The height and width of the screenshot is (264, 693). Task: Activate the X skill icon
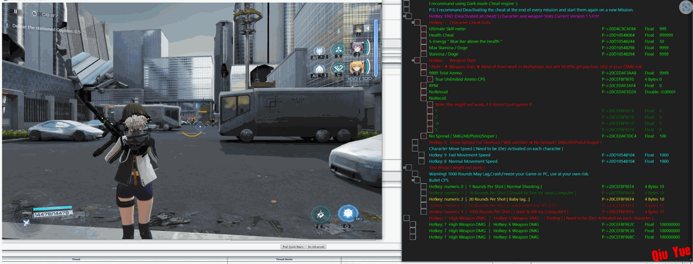click(x=338, y=49)
